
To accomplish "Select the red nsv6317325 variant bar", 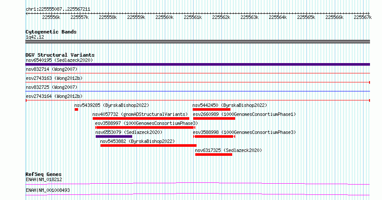I will click(x=214, y=155).
